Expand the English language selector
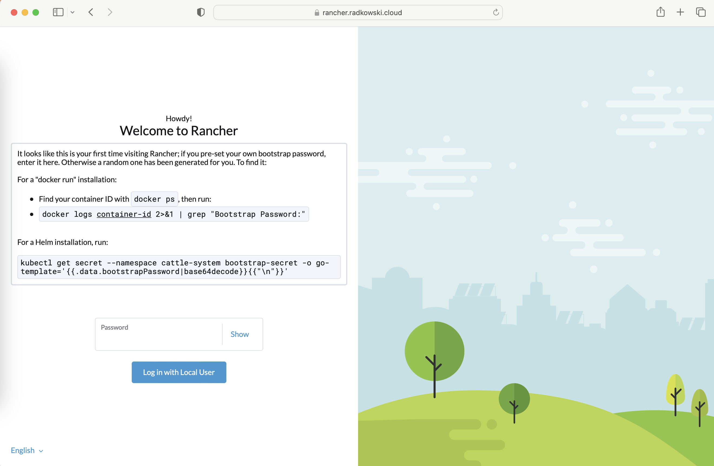Image resolution: width=714 pixels, height=466 pixels. tap(27, 450)
